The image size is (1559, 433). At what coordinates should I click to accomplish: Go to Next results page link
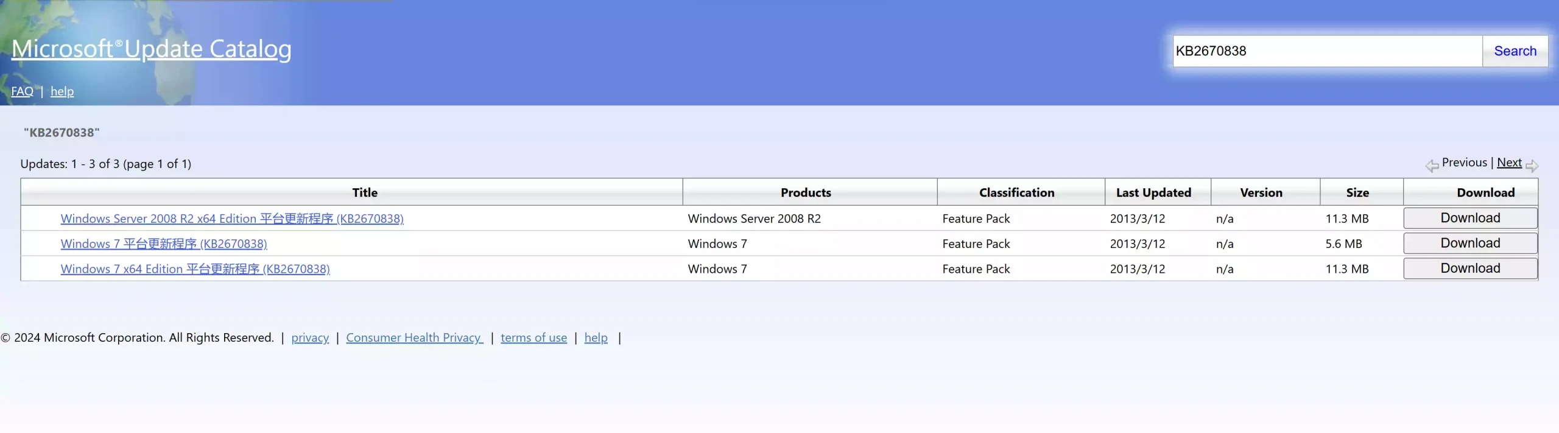click(x=1509, y=163)
